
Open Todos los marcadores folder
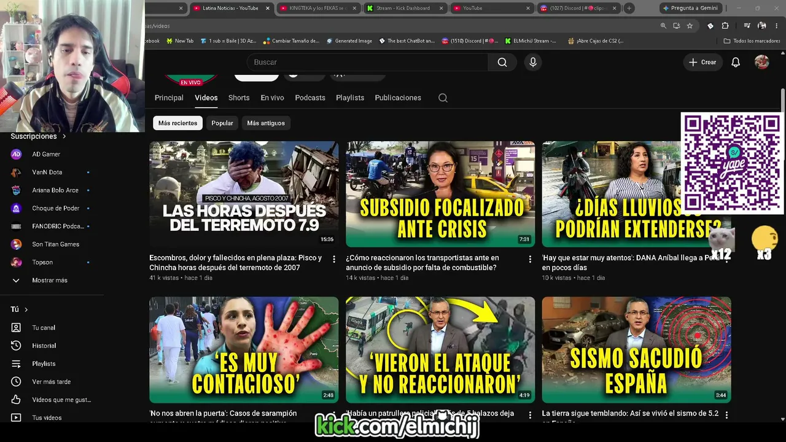[x=752, y=41]
